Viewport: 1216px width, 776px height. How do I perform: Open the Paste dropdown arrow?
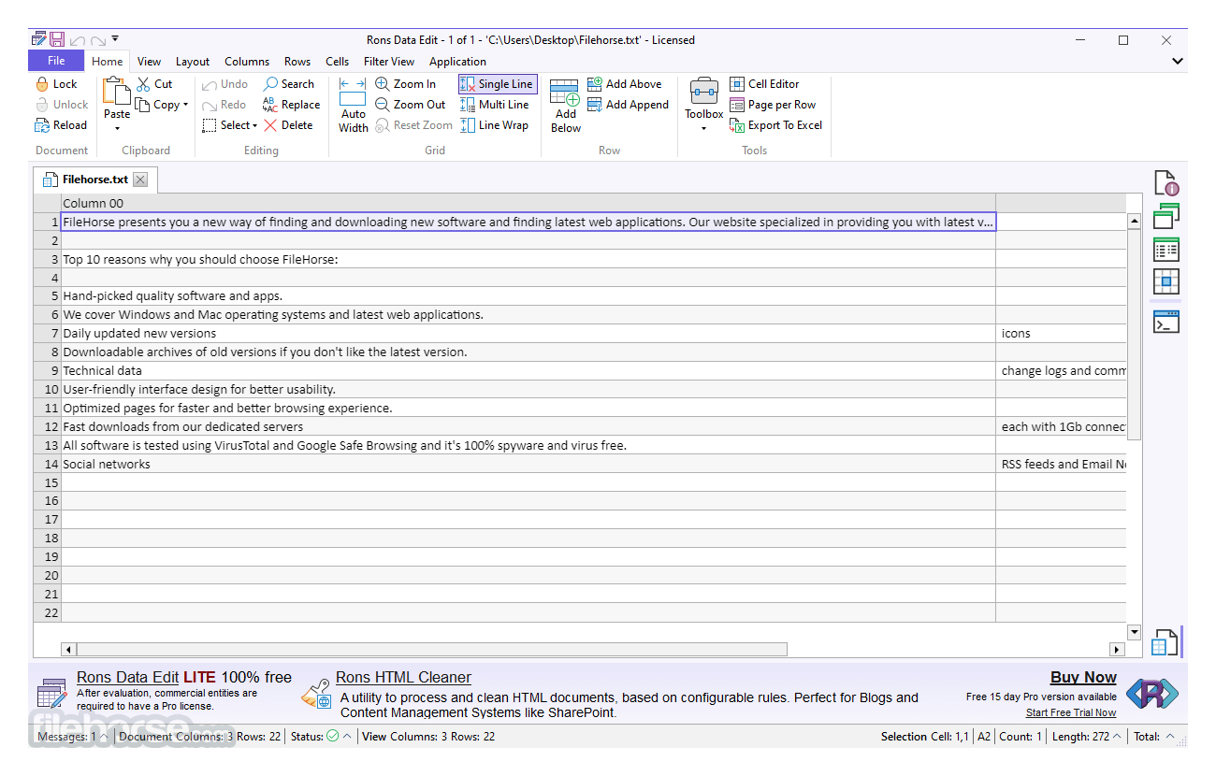[117, 128]
